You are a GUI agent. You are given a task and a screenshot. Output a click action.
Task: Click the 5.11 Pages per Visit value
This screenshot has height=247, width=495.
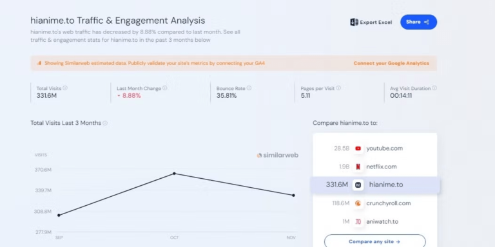(x=306, y=95)
